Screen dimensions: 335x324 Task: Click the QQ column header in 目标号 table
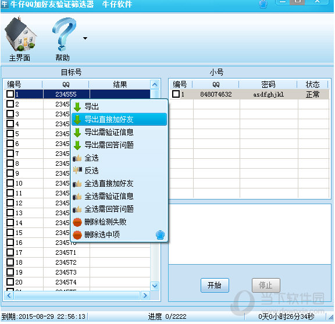[x=66, y=84]
